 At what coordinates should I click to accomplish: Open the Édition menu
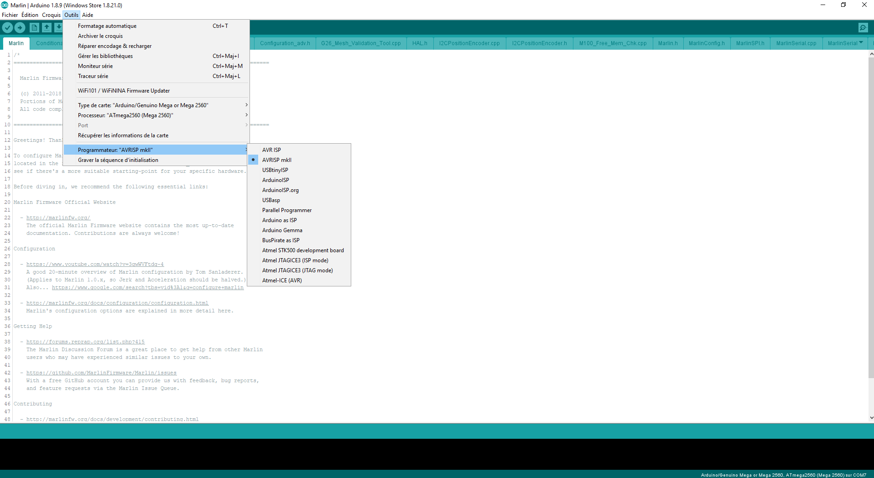[30, 15]
